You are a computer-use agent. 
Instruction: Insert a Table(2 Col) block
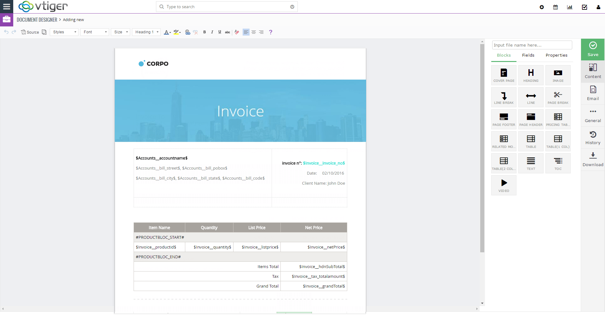coord(504,163)
